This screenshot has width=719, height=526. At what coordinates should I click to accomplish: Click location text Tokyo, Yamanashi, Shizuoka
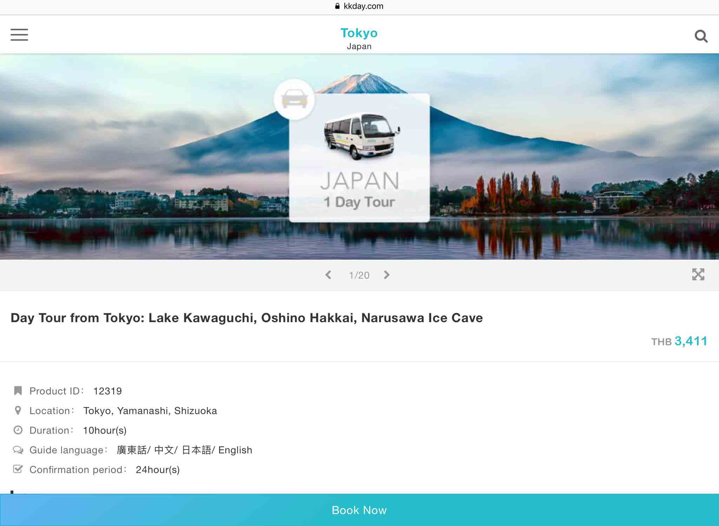(x=150, y=411)
